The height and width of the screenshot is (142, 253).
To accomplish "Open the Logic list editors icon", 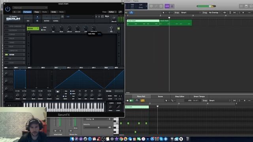I will coord(241,6).
